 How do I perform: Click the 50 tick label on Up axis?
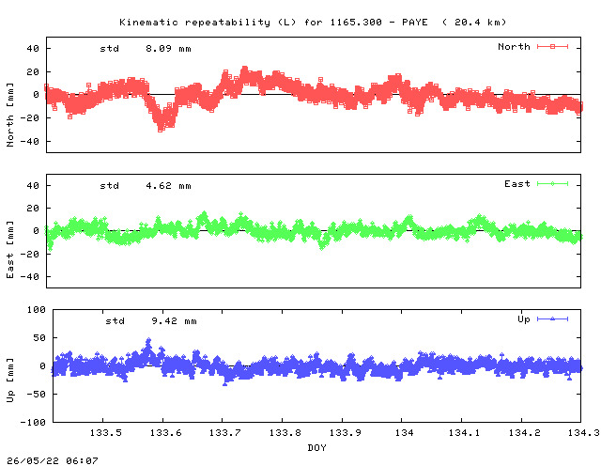click(39, 338)
